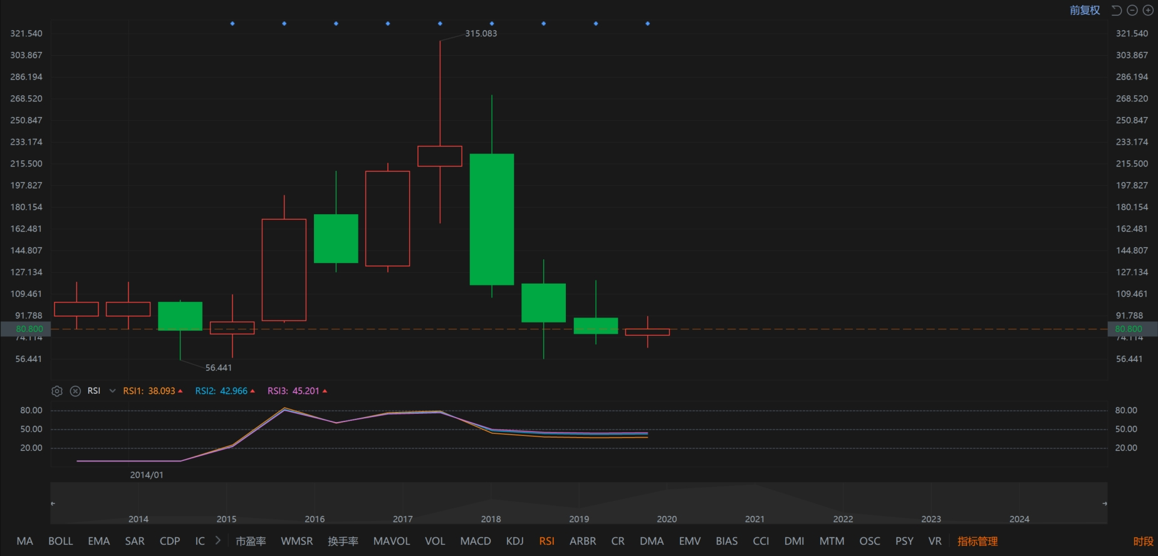Viewport: 1158px width, 556px height.
Task: Click the last blue event dot
Action: pos(647,24)
